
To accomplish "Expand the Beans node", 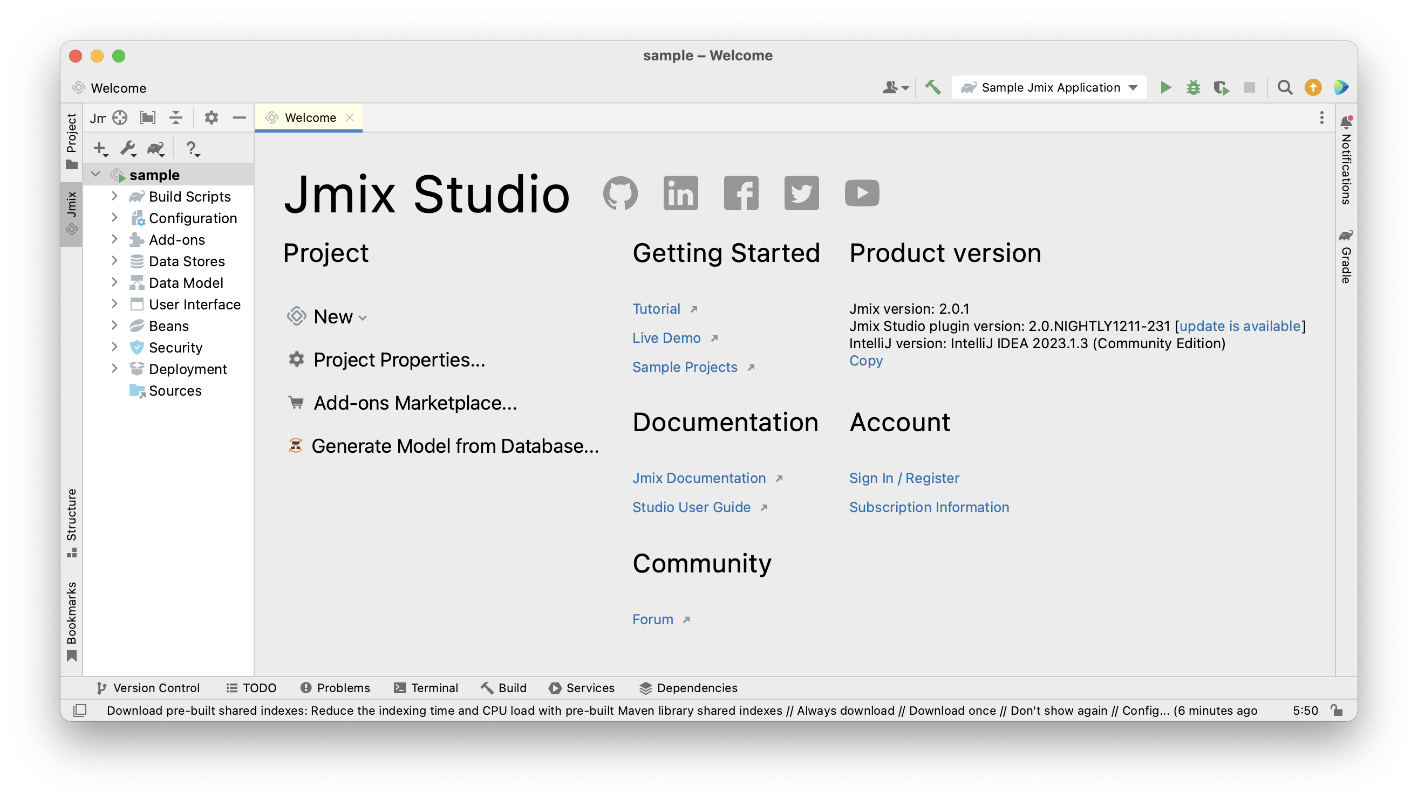I will [114, 325].
